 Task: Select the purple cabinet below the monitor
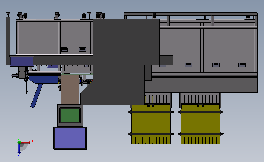click(70, 138)
